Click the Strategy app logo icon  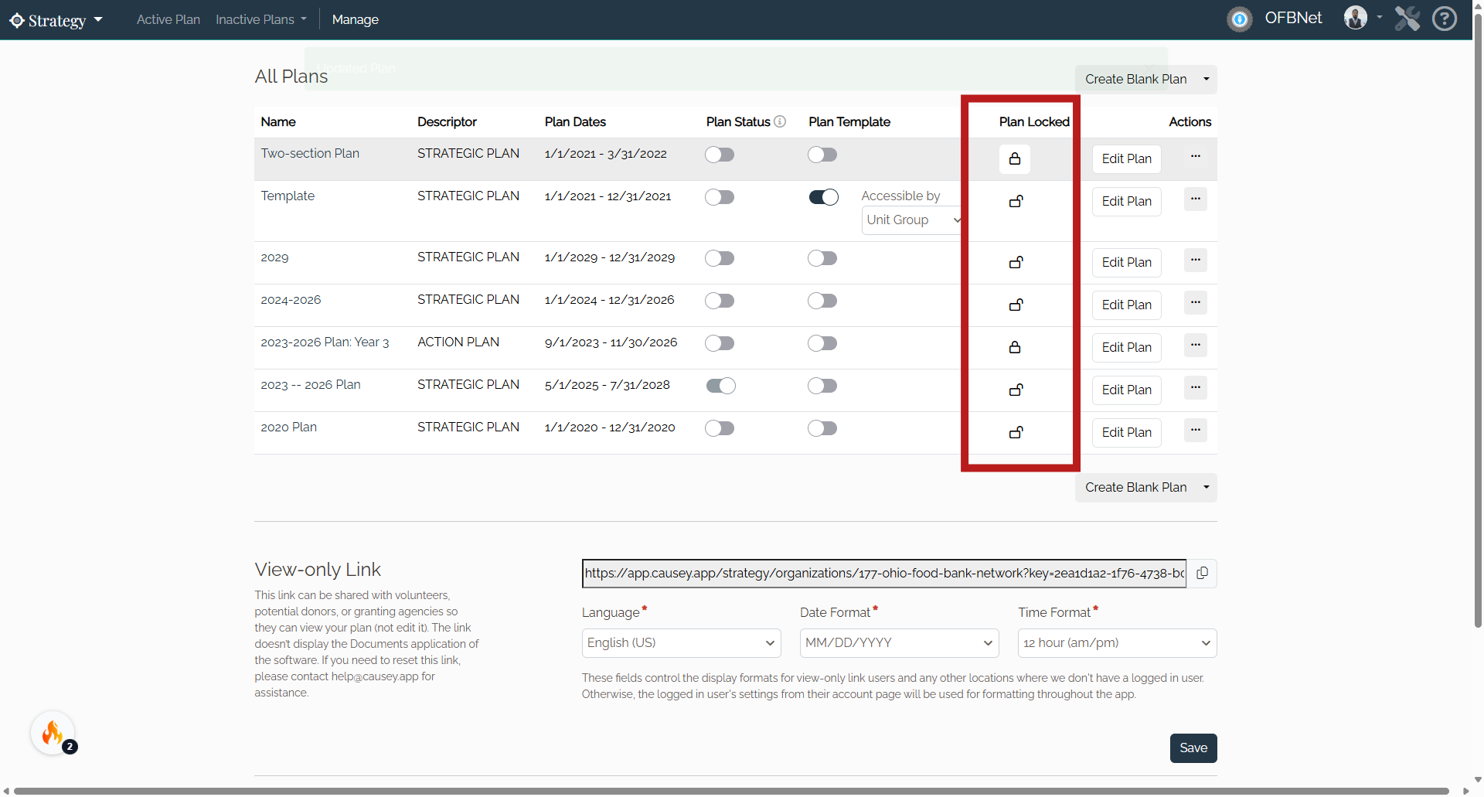[17, 20]
